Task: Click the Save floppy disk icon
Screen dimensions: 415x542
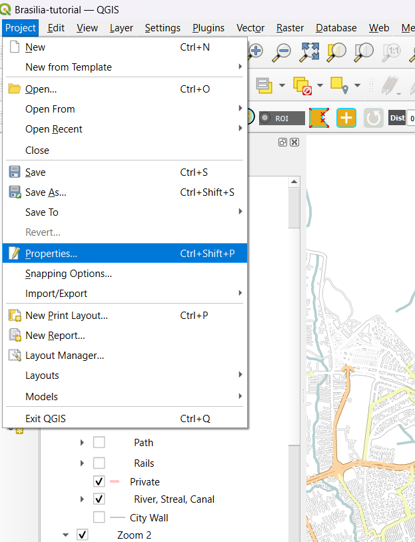Action: pos(15,172)
